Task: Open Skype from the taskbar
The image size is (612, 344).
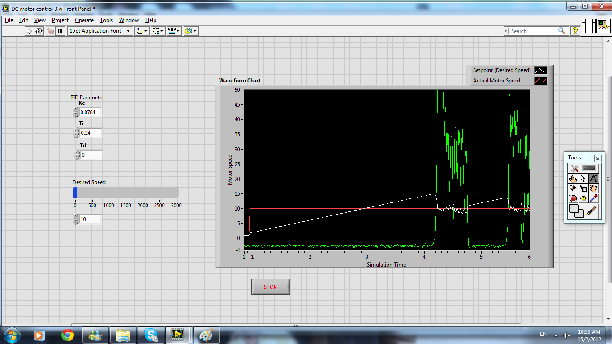Action: tap(151, 335)
